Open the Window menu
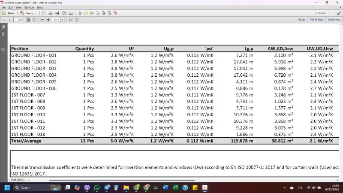This screenshot has width=343, height=193. coord(29,7)
